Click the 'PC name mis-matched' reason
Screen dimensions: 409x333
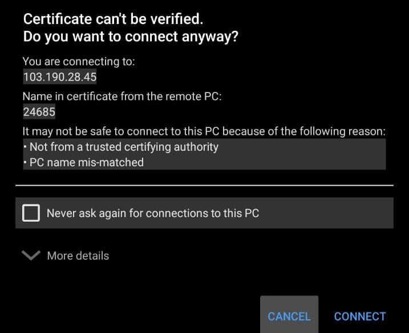coord(86,162)
